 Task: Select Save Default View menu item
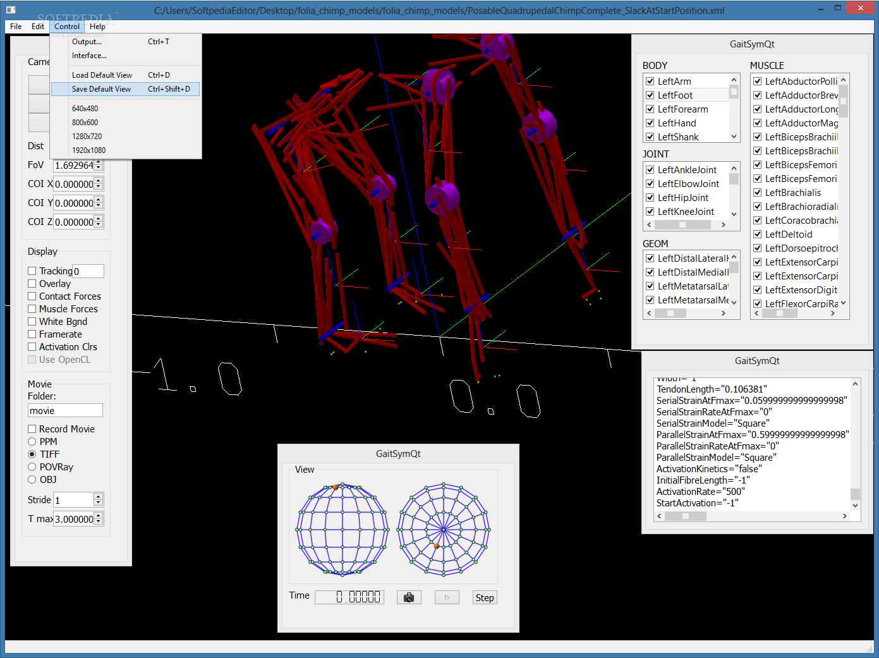click(x=126, y=89)
